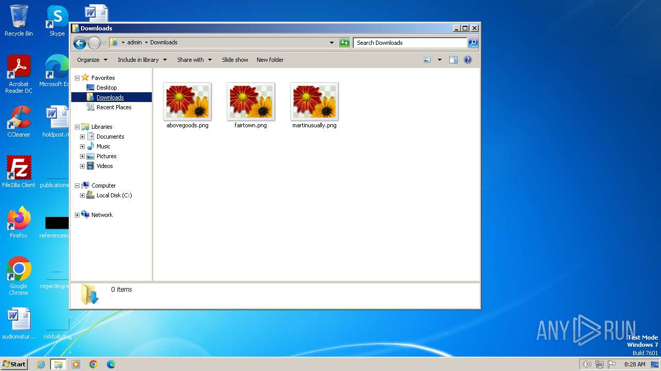Collapse the Libraries group
Image resolution: width=661 pixels, height=371 pixels.
[77, 127]
